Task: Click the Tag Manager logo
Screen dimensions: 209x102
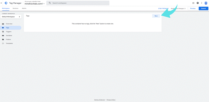Action: coord(6,3)
